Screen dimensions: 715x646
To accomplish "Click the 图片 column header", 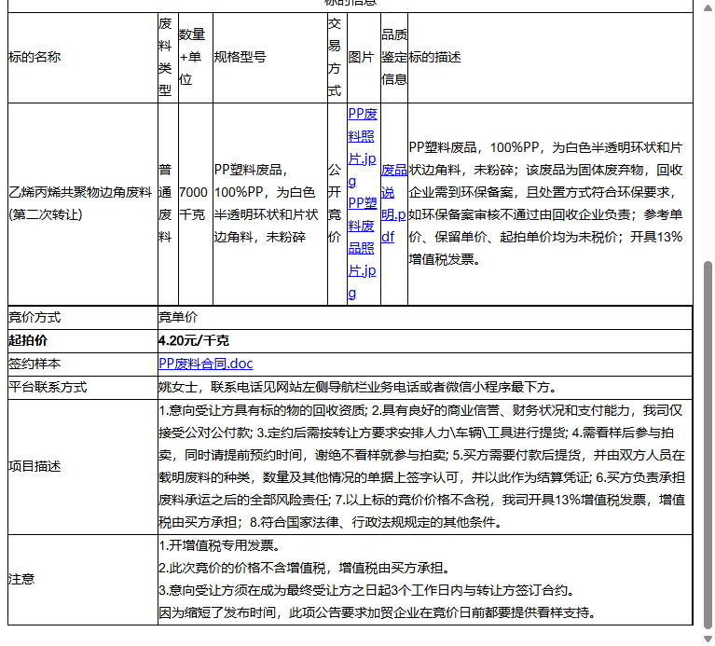I will tap(364, 58).
